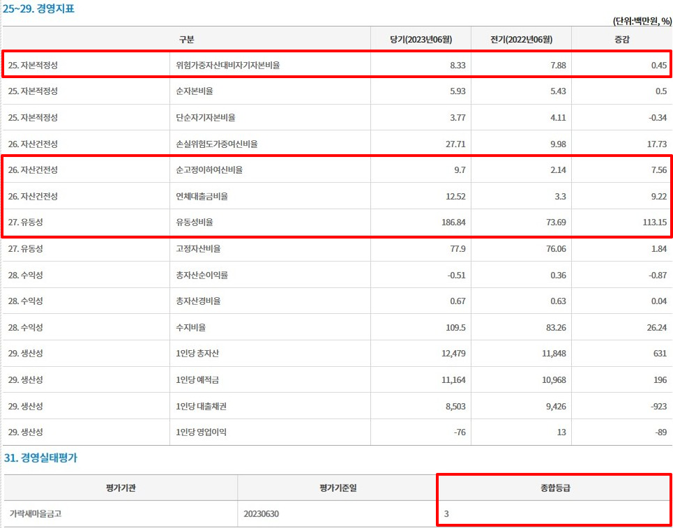Select the 증감 column header
The width and height of the screenshot is (673, 528).
point(621,39)
